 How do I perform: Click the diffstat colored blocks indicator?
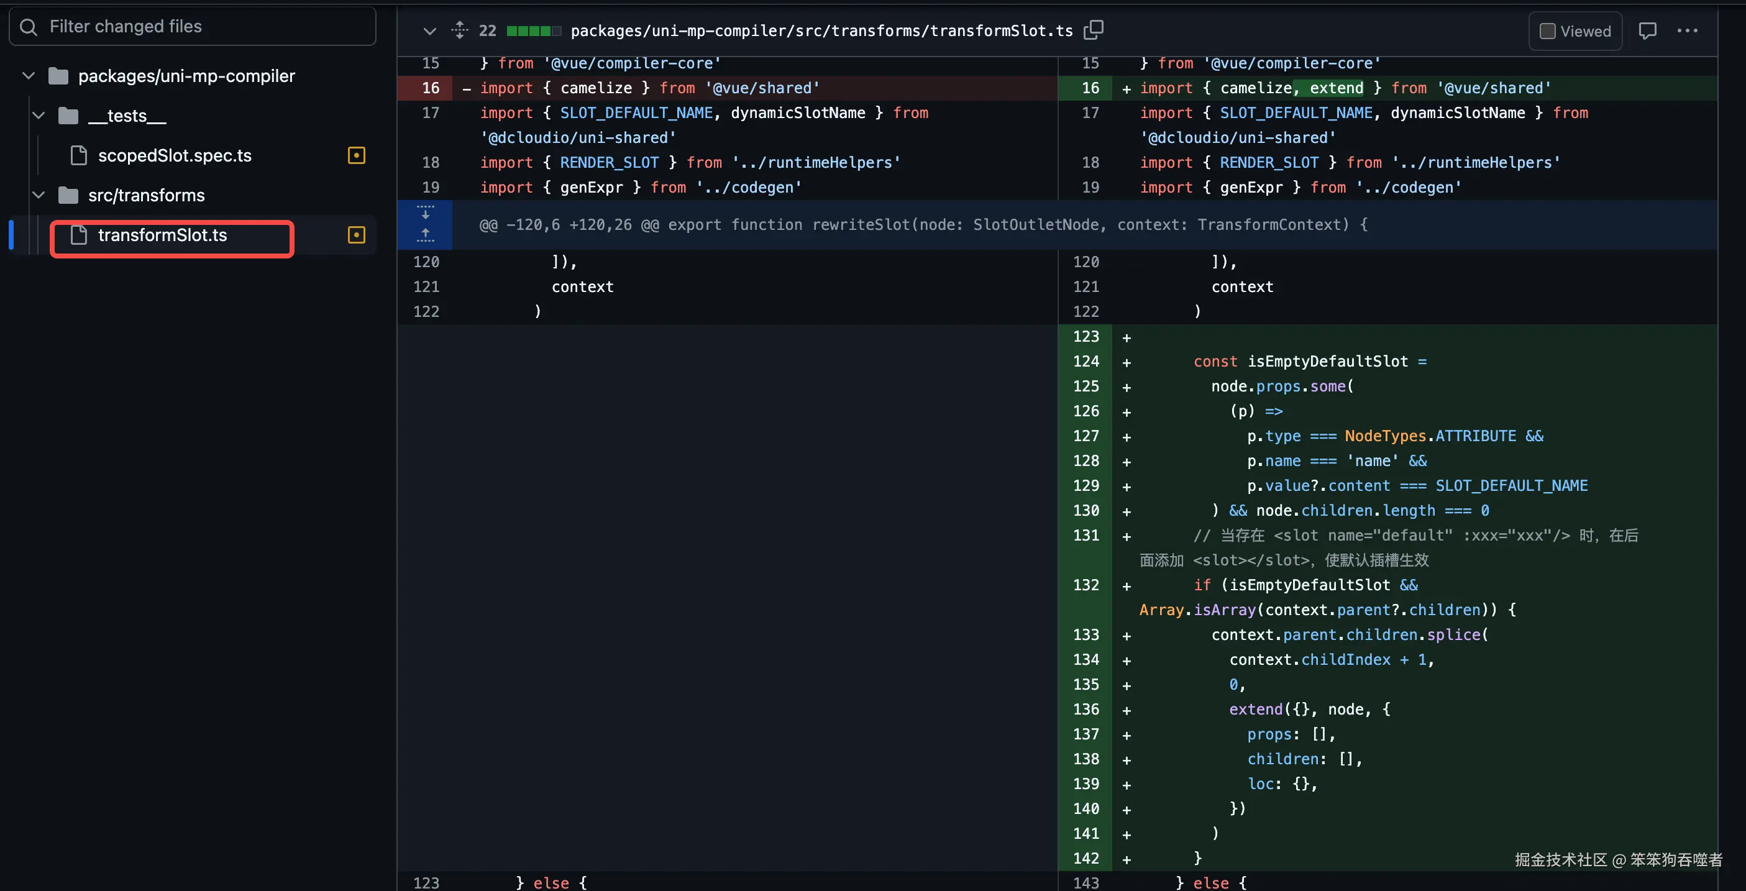pos(533,31)
